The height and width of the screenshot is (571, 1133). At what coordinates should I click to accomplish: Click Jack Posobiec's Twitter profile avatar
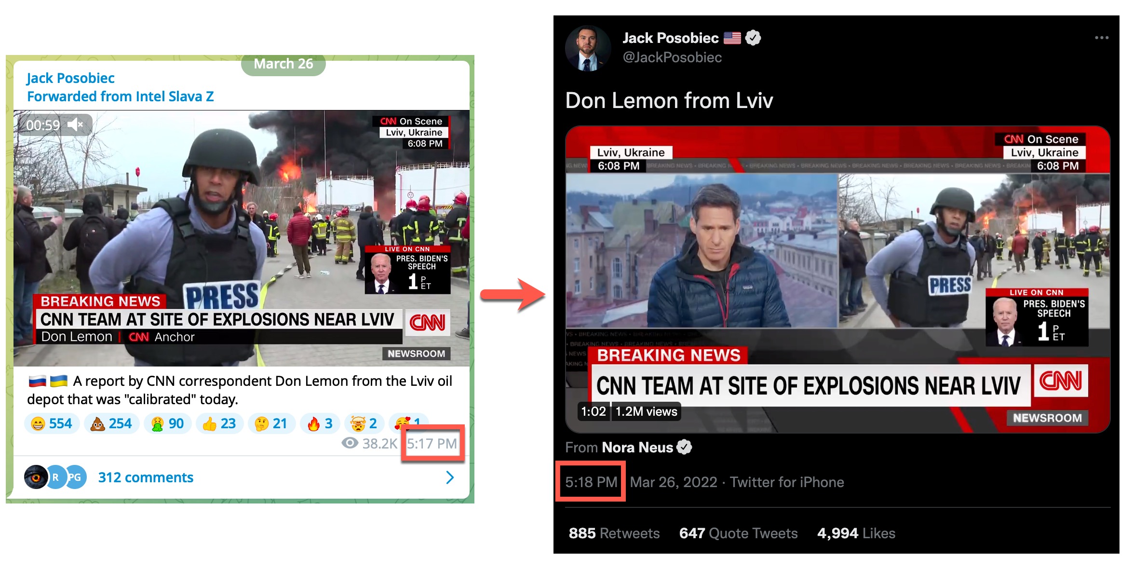588,49
